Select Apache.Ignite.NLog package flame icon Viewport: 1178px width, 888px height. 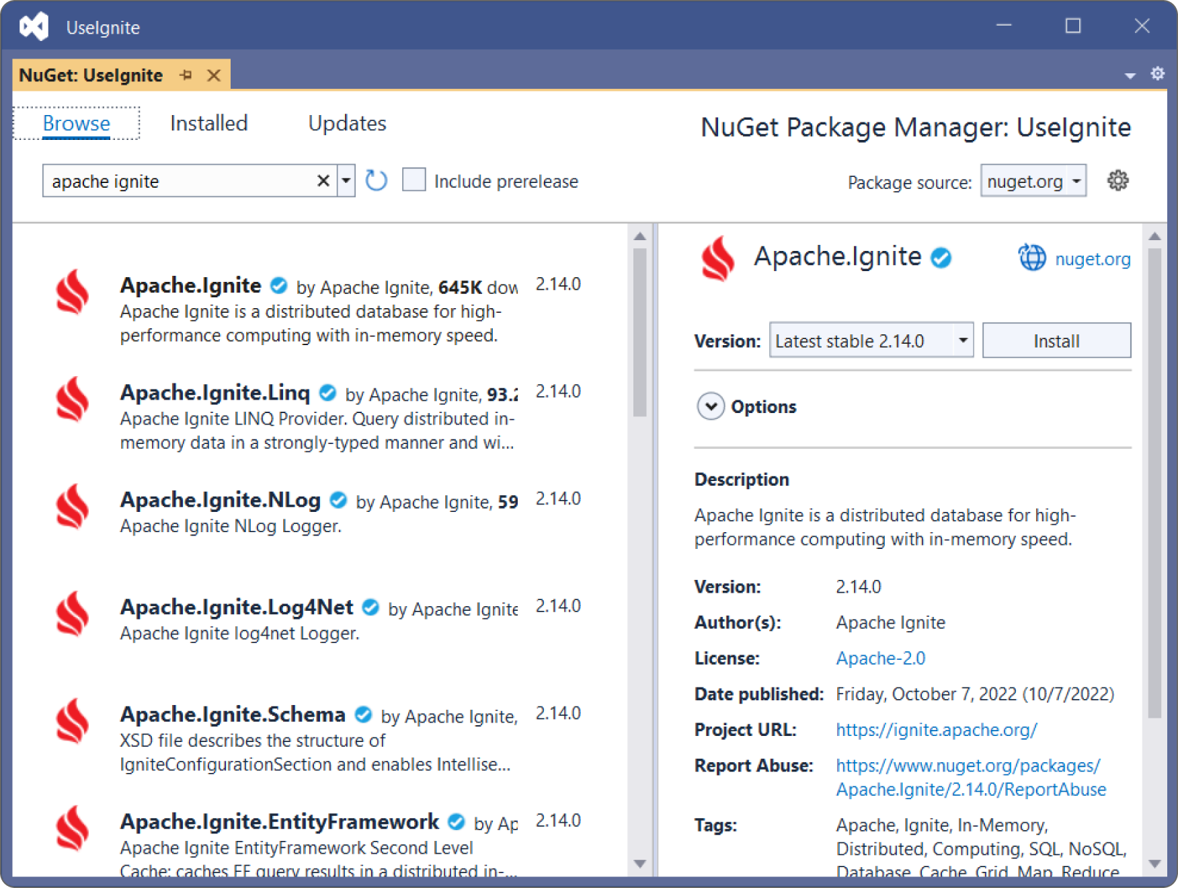[73, 507]
